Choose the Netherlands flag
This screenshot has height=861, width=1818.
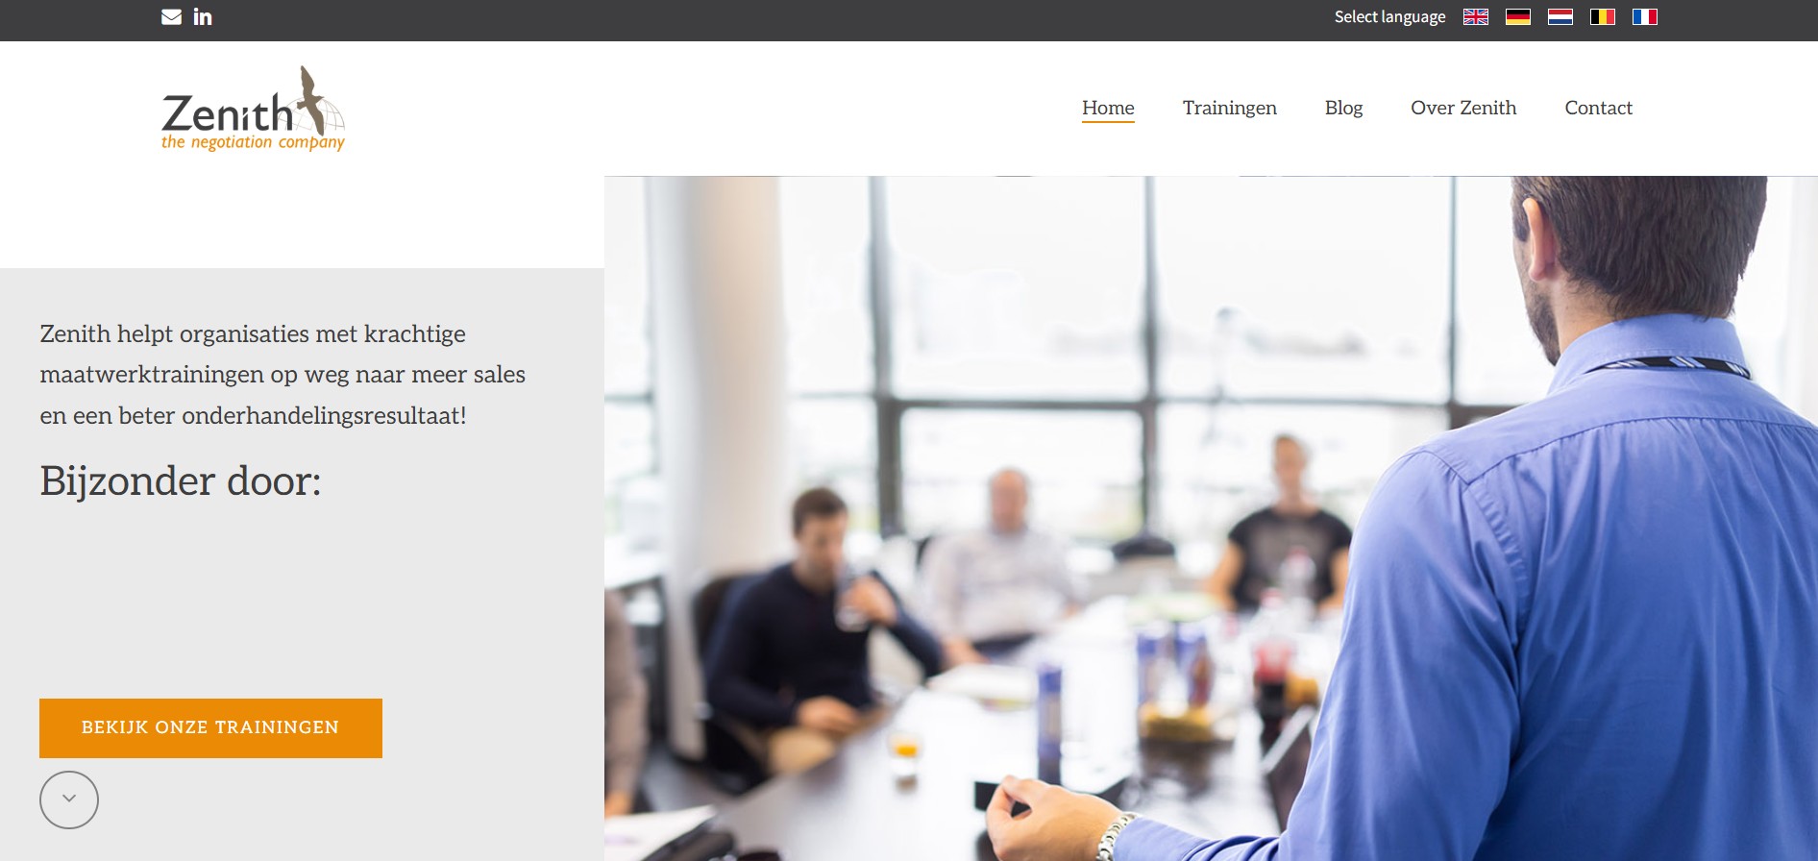(1560, 16)
